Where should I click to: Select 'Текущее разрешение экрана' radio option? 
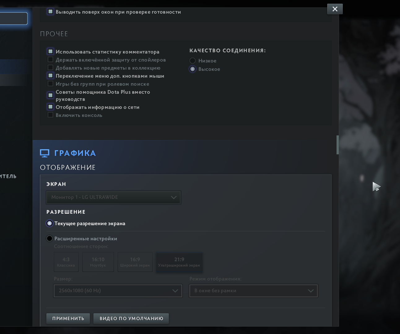(50, 223)
